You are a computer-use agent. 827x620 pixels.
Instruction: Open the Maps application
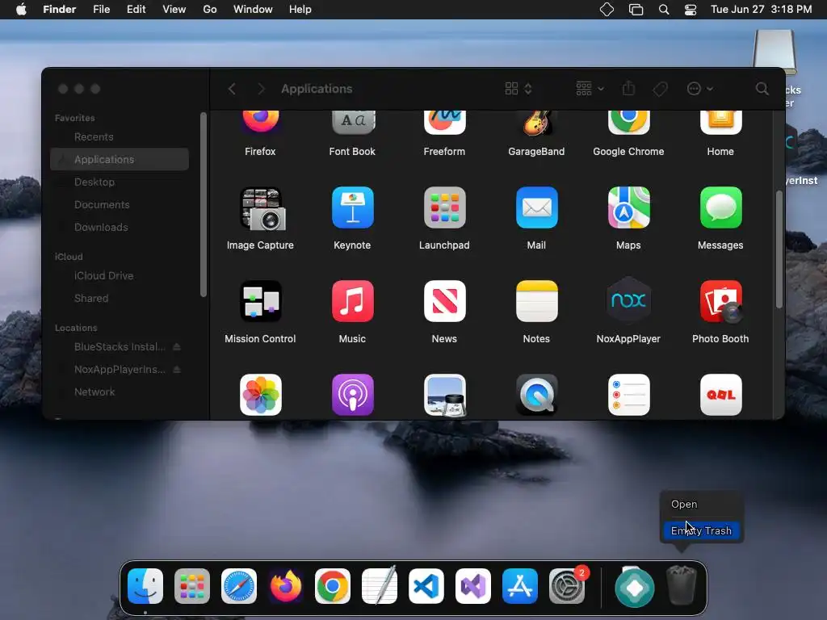click(x=628, y=207)
